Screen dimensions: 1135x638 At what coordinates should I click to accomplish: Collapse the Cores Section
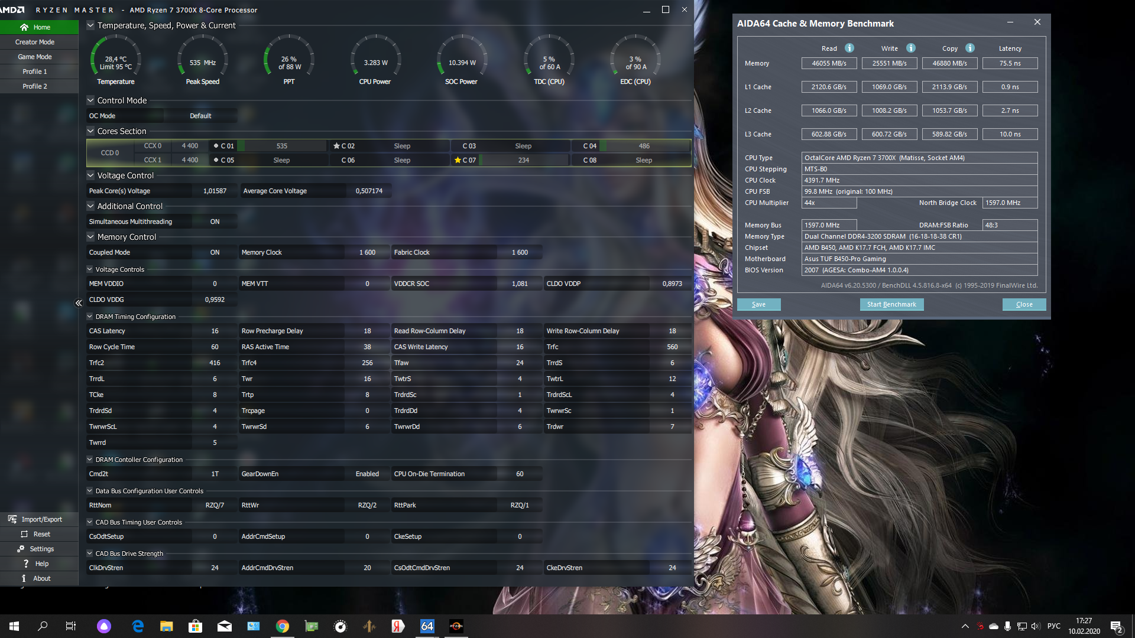(x=90, y=131)
